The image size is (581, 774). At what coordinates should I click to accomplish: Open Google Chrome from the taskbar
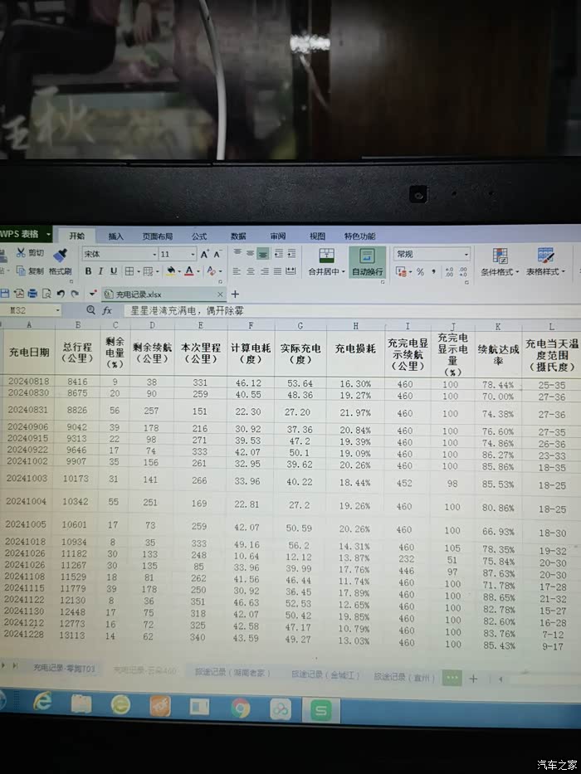(241, 708)
